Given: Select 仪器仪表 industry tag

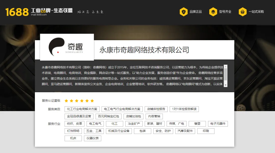Looking at the screenshot, I should tap(93, 138).
